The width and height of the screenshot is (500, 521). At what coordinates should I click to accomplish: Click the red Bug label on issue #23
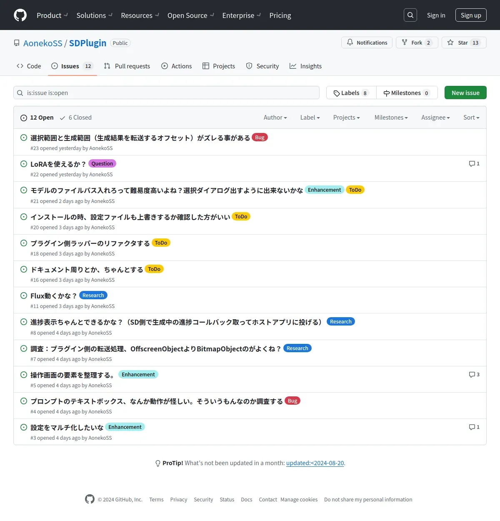[x=260, y=137]
